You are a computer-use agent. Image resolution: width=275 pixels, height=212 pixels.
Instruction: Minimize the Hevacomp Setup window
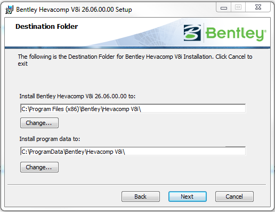pos(224,7)
